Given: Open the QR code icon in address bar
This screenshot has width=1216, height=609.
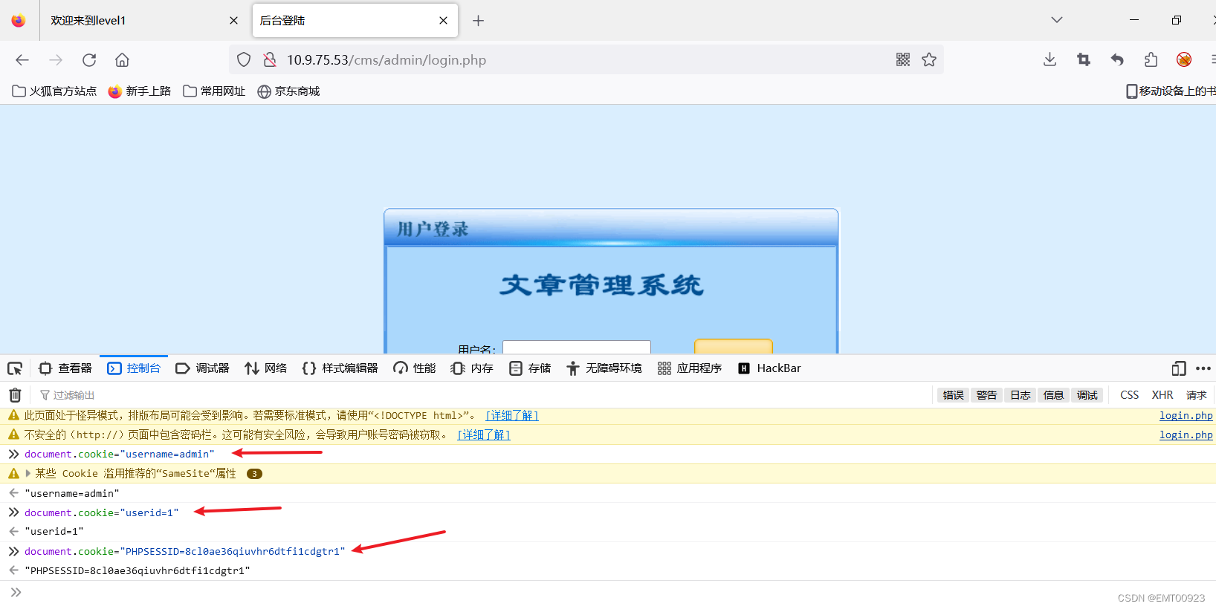Looking at the screenshot, I should [x=903, y=60].
